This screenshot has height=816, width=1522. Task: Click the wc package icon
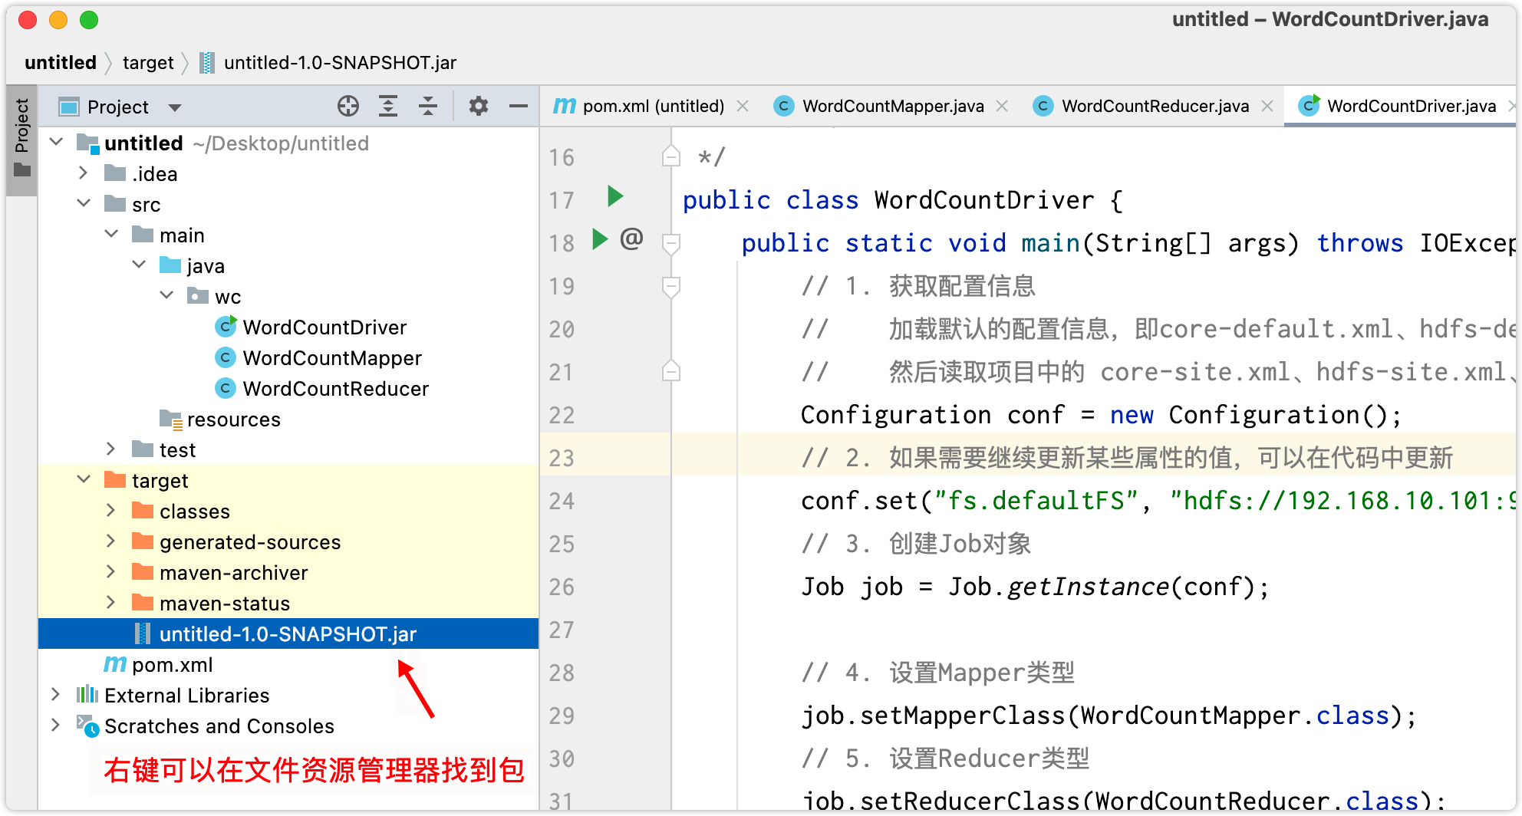point(198,296)
